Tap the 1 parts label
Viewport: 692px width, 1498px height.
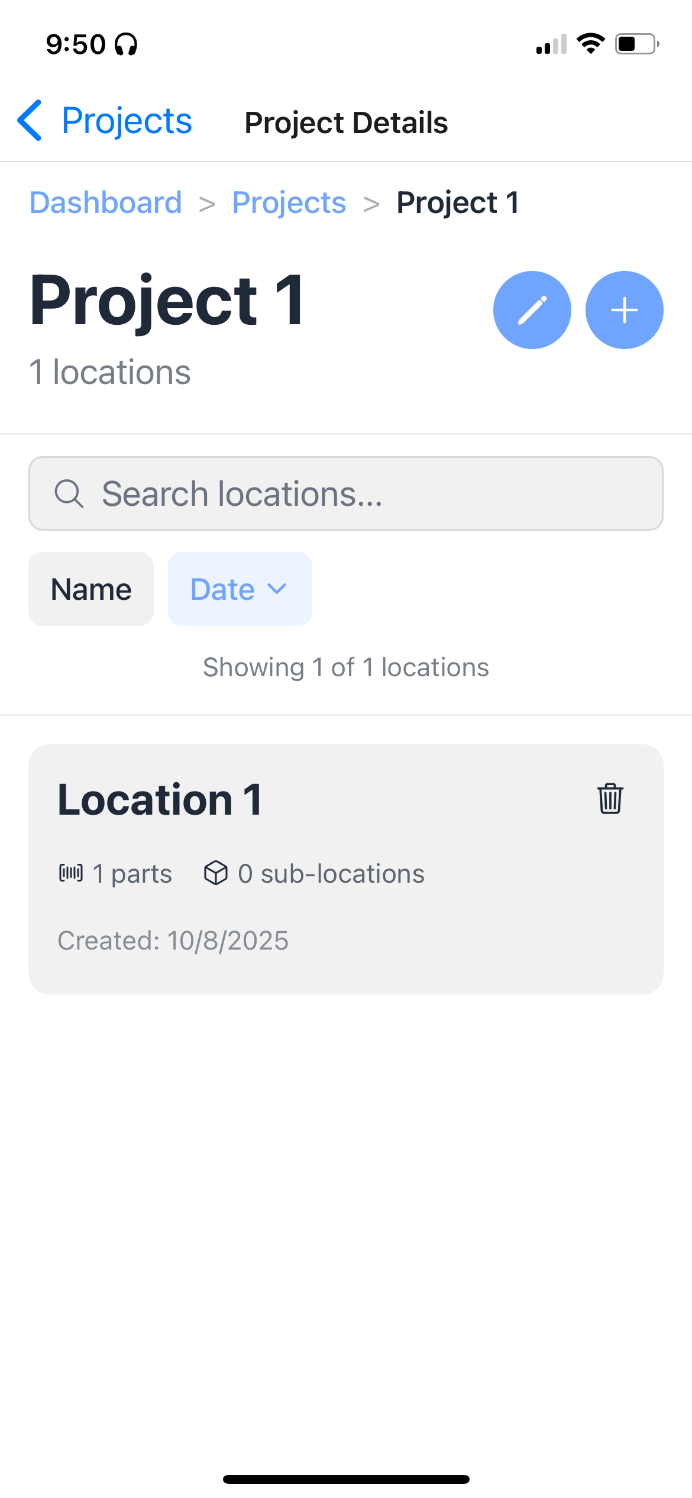132,873
